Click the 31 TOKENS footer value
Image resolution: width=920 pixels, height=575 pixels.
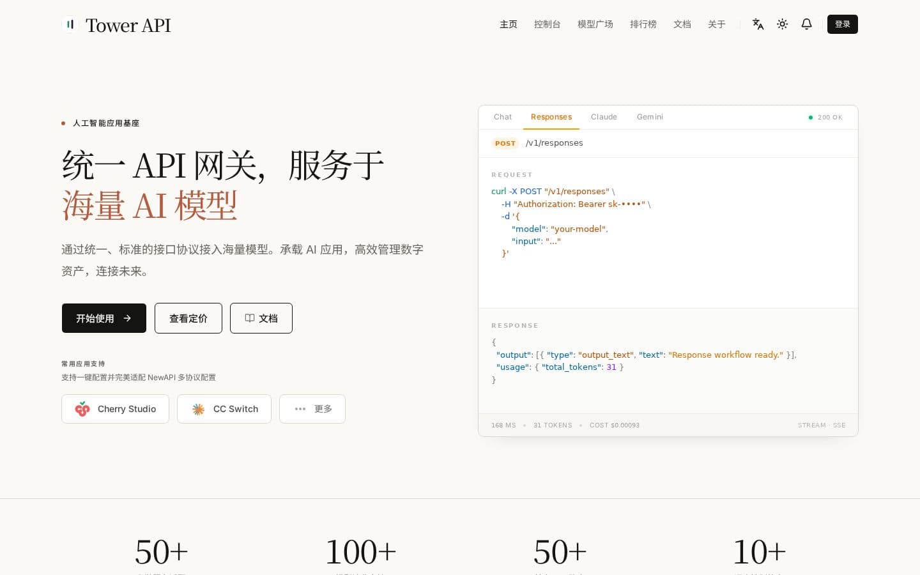553,425
